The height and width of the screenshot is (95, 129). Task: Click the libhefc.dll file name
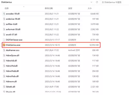point(11,87)
